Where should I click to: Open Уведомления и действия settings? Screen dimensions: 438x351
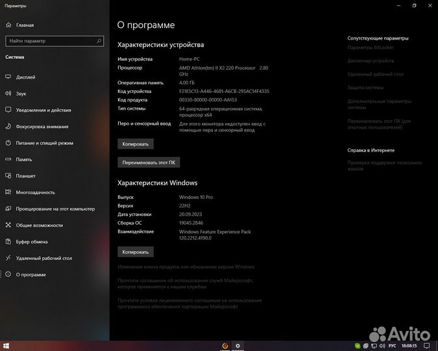(38, 110)
